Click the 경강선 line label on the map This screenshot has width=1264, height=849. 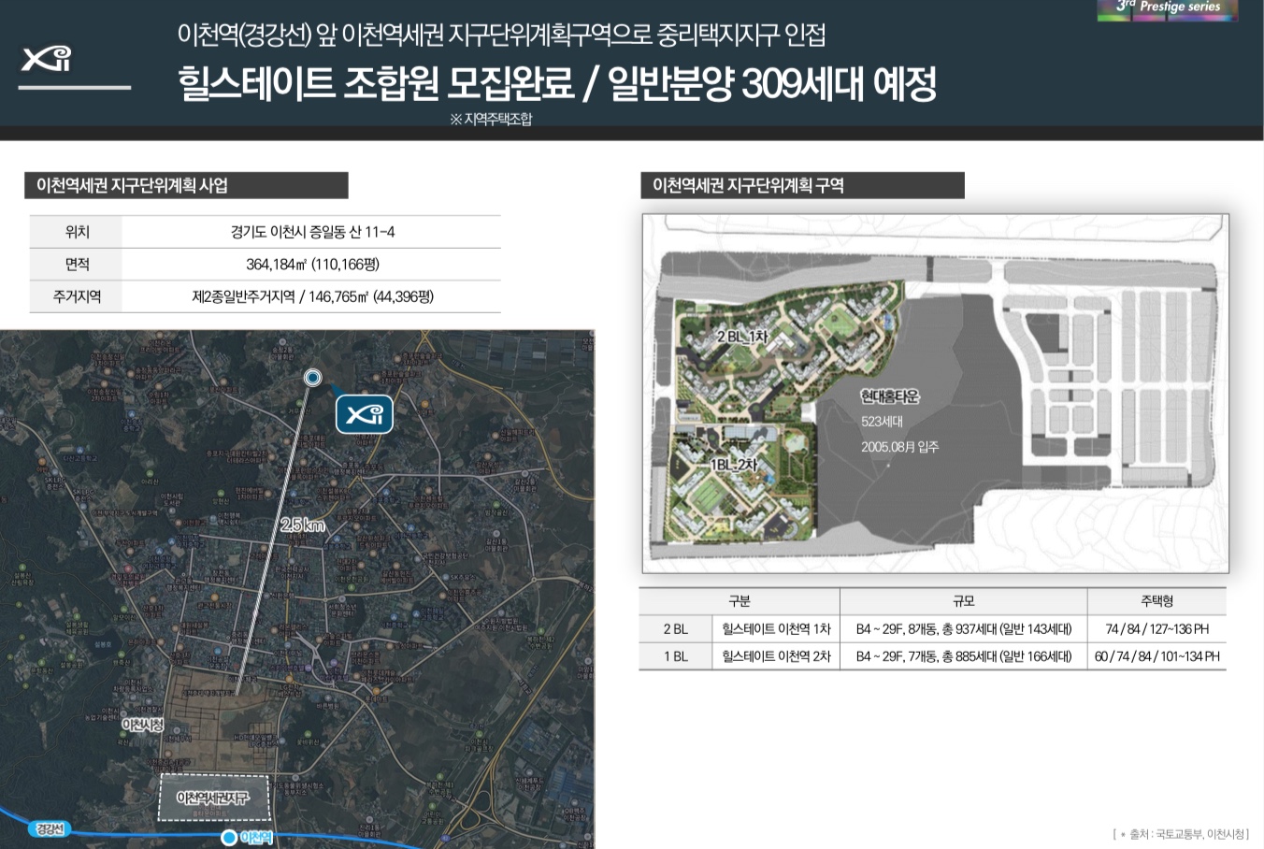pos(49,829)
